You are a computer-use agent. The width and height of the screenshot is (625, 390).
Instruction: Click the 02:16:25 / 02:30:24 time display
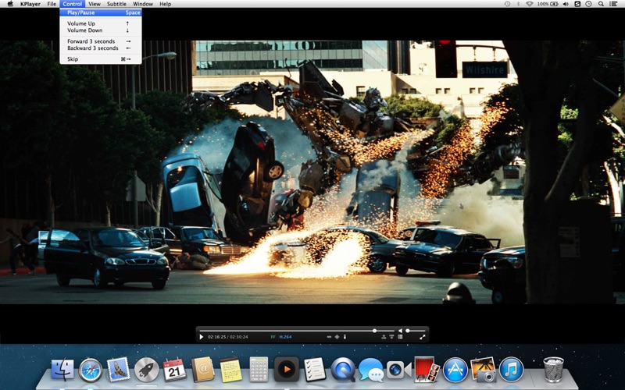tap(228, 337)
